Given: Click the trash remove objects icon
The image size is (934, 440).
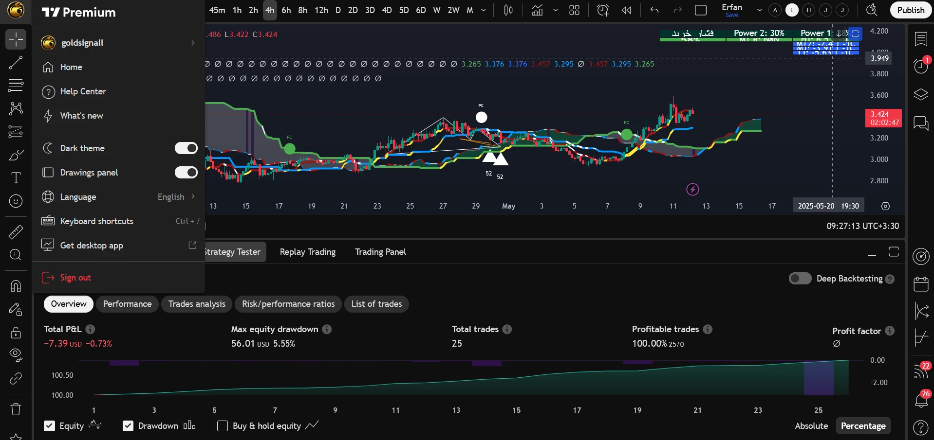Looking at the screenshot, I should tap(16, 409).
